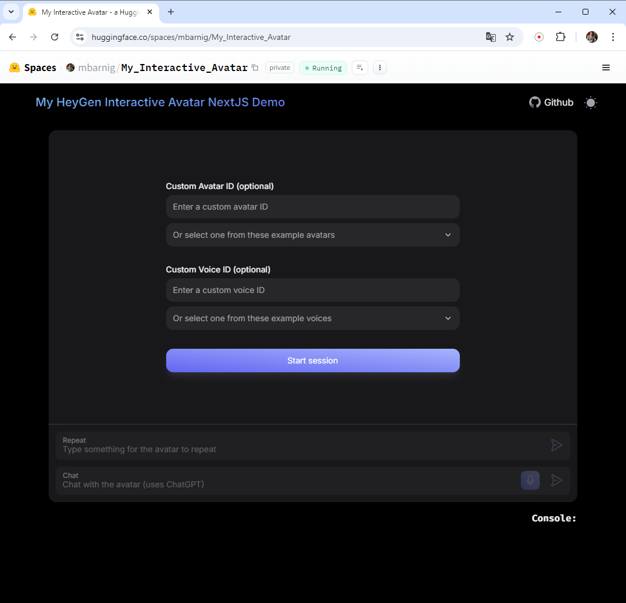626x603 pixels.
Task: Open the space logs icon button
Action: (x=360, y=68)
